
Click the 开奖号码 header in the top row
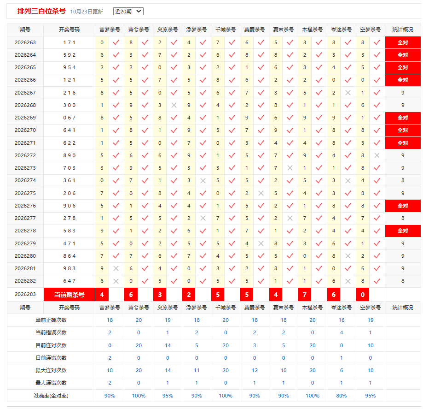[70, 30]
